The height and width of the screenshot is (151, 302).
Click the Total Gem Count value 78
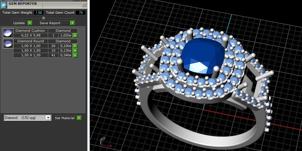pos(81,13)
